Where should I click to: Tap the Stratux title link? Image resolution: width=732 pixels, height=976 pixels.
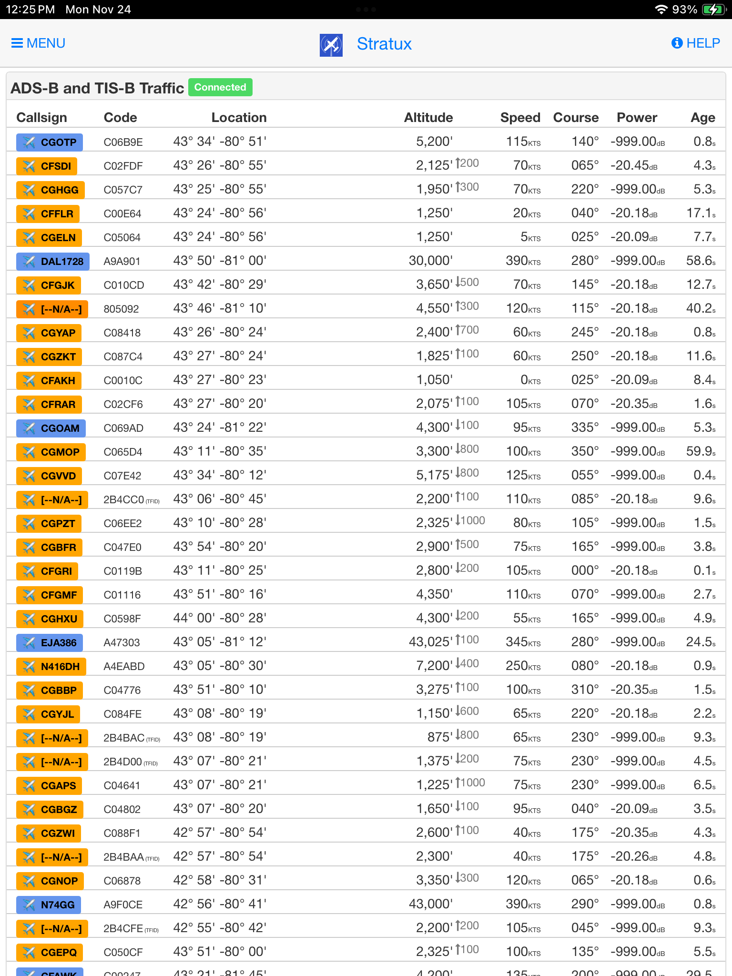click(x=384, y=44)
